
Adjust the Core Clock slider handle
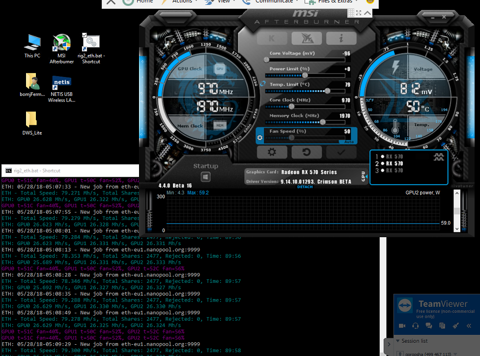291,107
